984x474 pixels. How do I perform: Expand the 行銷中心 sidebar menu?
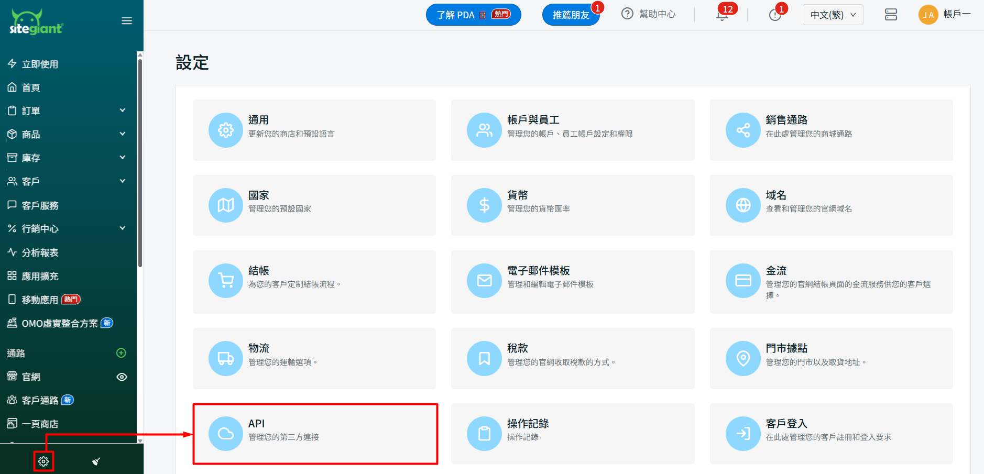(122, 228)
